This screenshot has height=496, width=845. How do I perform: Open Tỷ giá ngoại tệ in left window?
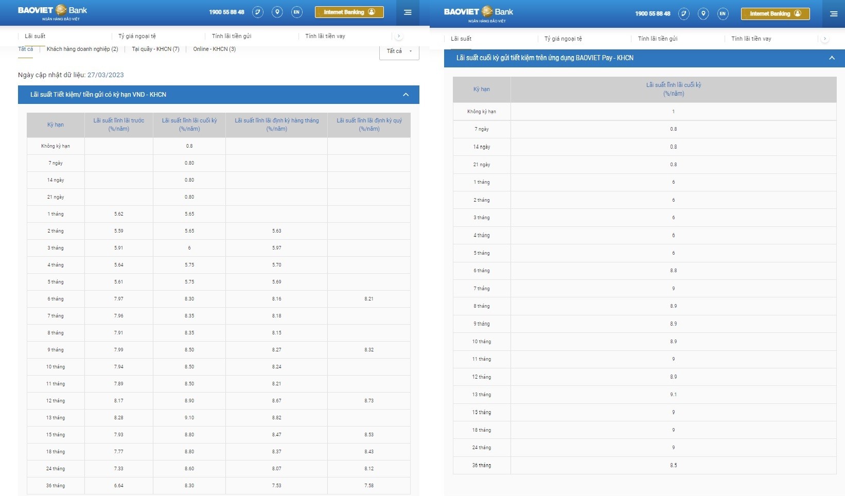pos(137,36)
